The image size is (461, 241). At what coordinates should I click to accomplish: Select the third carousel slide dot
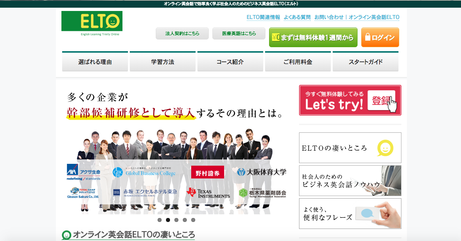click(177, 220)
